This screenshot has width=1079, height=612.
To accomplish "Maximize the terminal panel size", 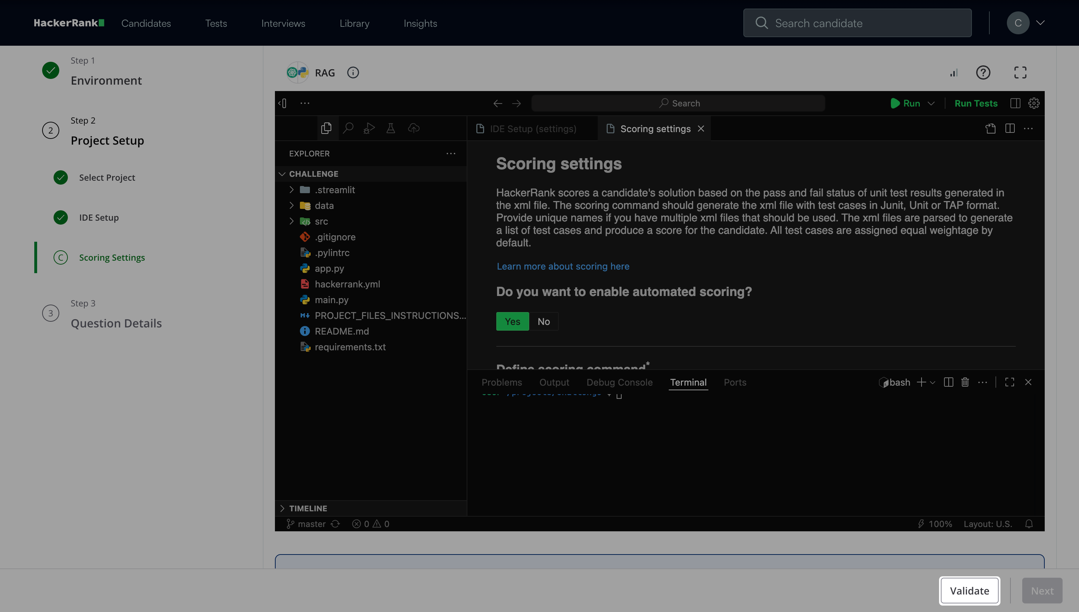I will pos(1010,382).
